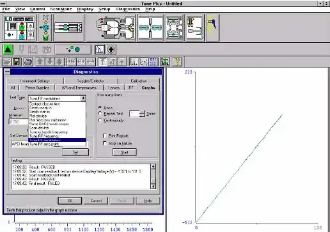Screen dimensions: 330x232
Task: Choose Tune RF frequency option
Action: (x=57, y=136)
